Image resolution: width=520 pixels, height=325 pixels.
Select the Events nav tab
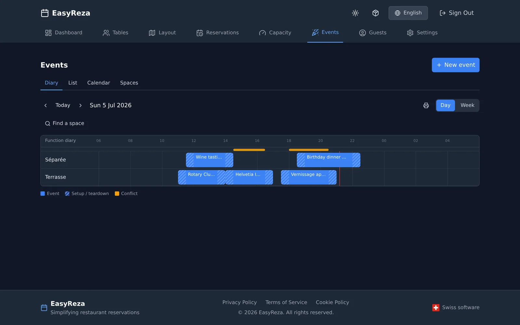325,32
